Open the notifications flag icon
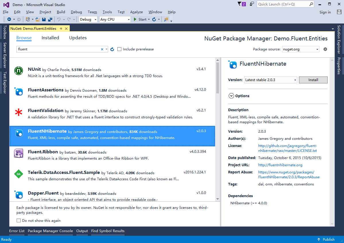The height and width of the screenshot is (243, 344). 240,4
